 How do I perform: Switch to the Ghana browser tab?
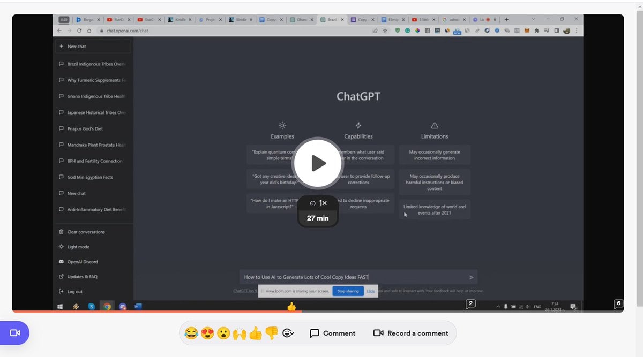click(301, 20)
